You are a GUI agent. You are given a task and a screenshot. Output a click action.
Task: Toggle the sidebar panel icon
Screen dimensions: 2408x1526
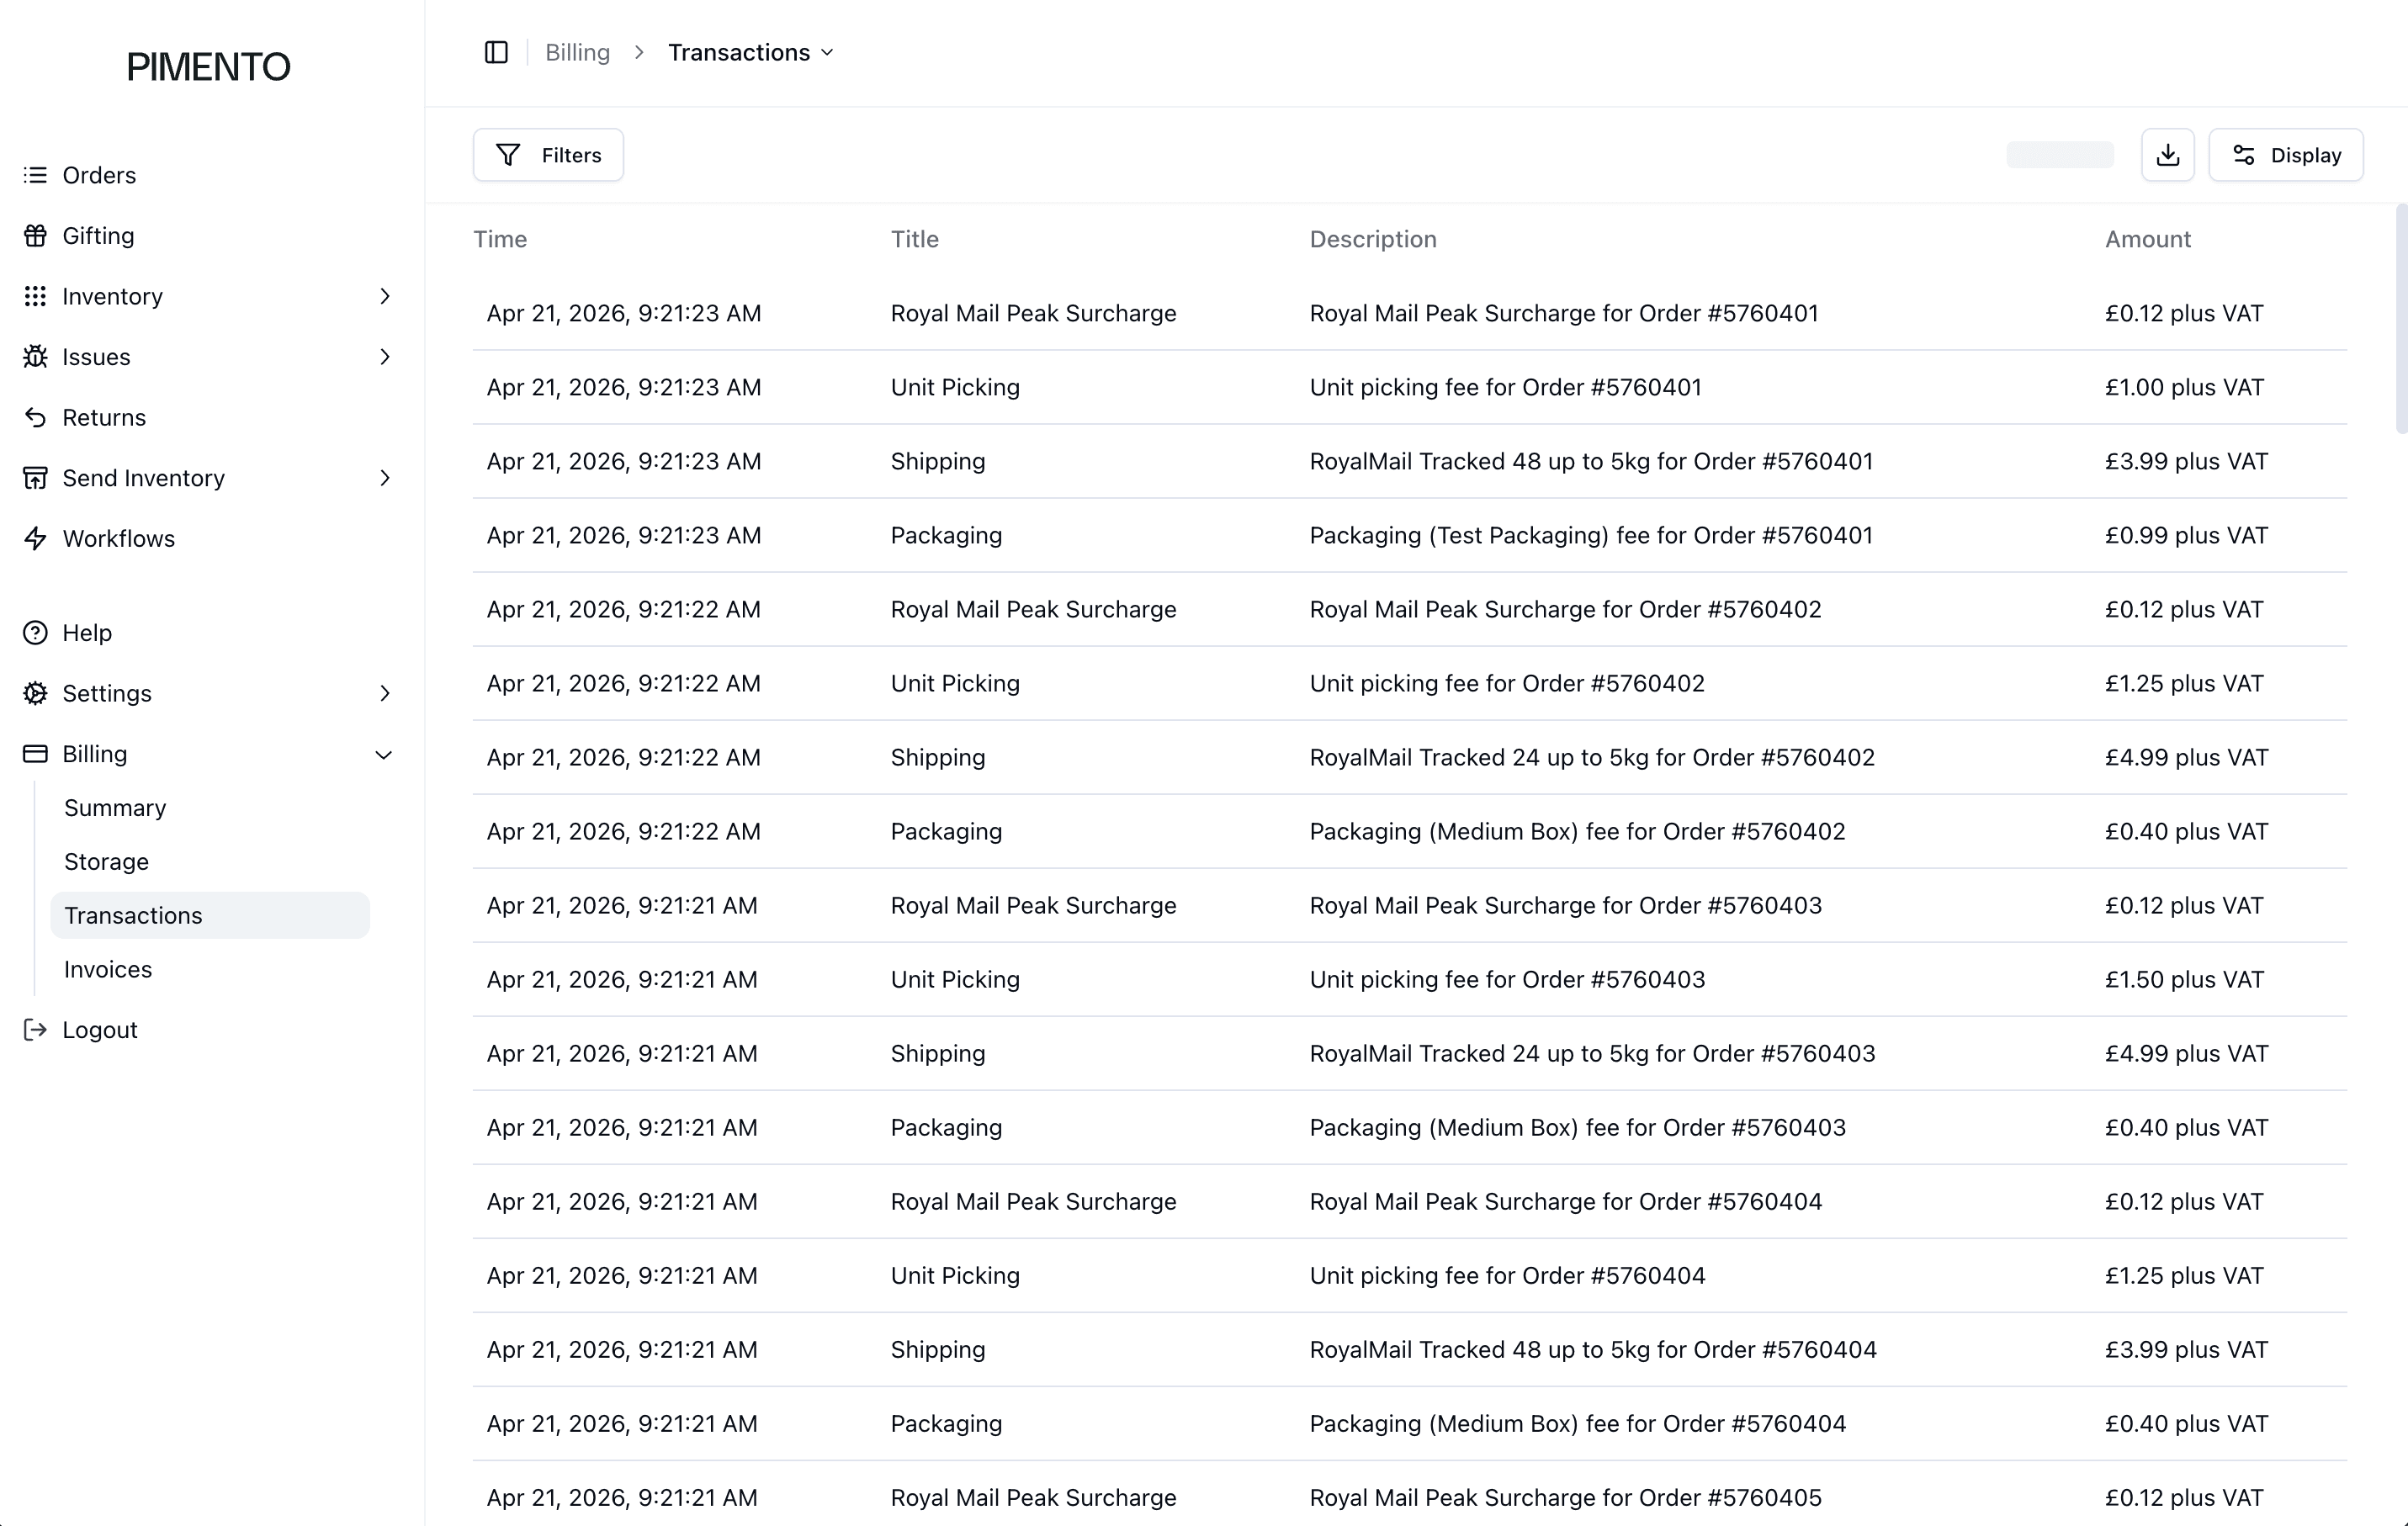click(496, 52)
